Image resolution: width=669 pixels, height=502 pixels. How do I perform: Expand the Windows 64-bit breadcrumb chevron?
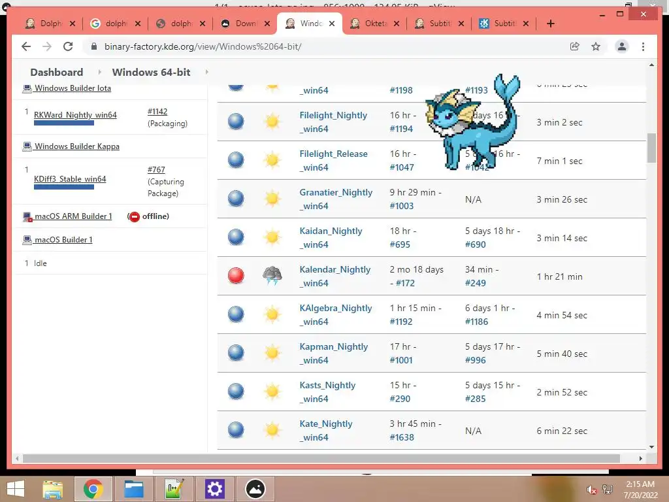click(x=207, y=72)
